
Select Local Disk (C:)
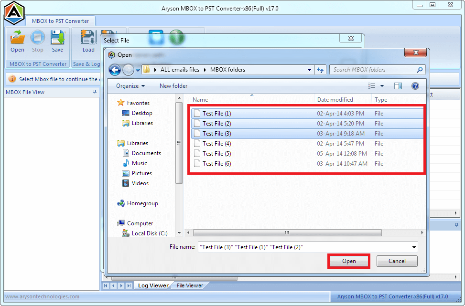[x=150, y=233]
